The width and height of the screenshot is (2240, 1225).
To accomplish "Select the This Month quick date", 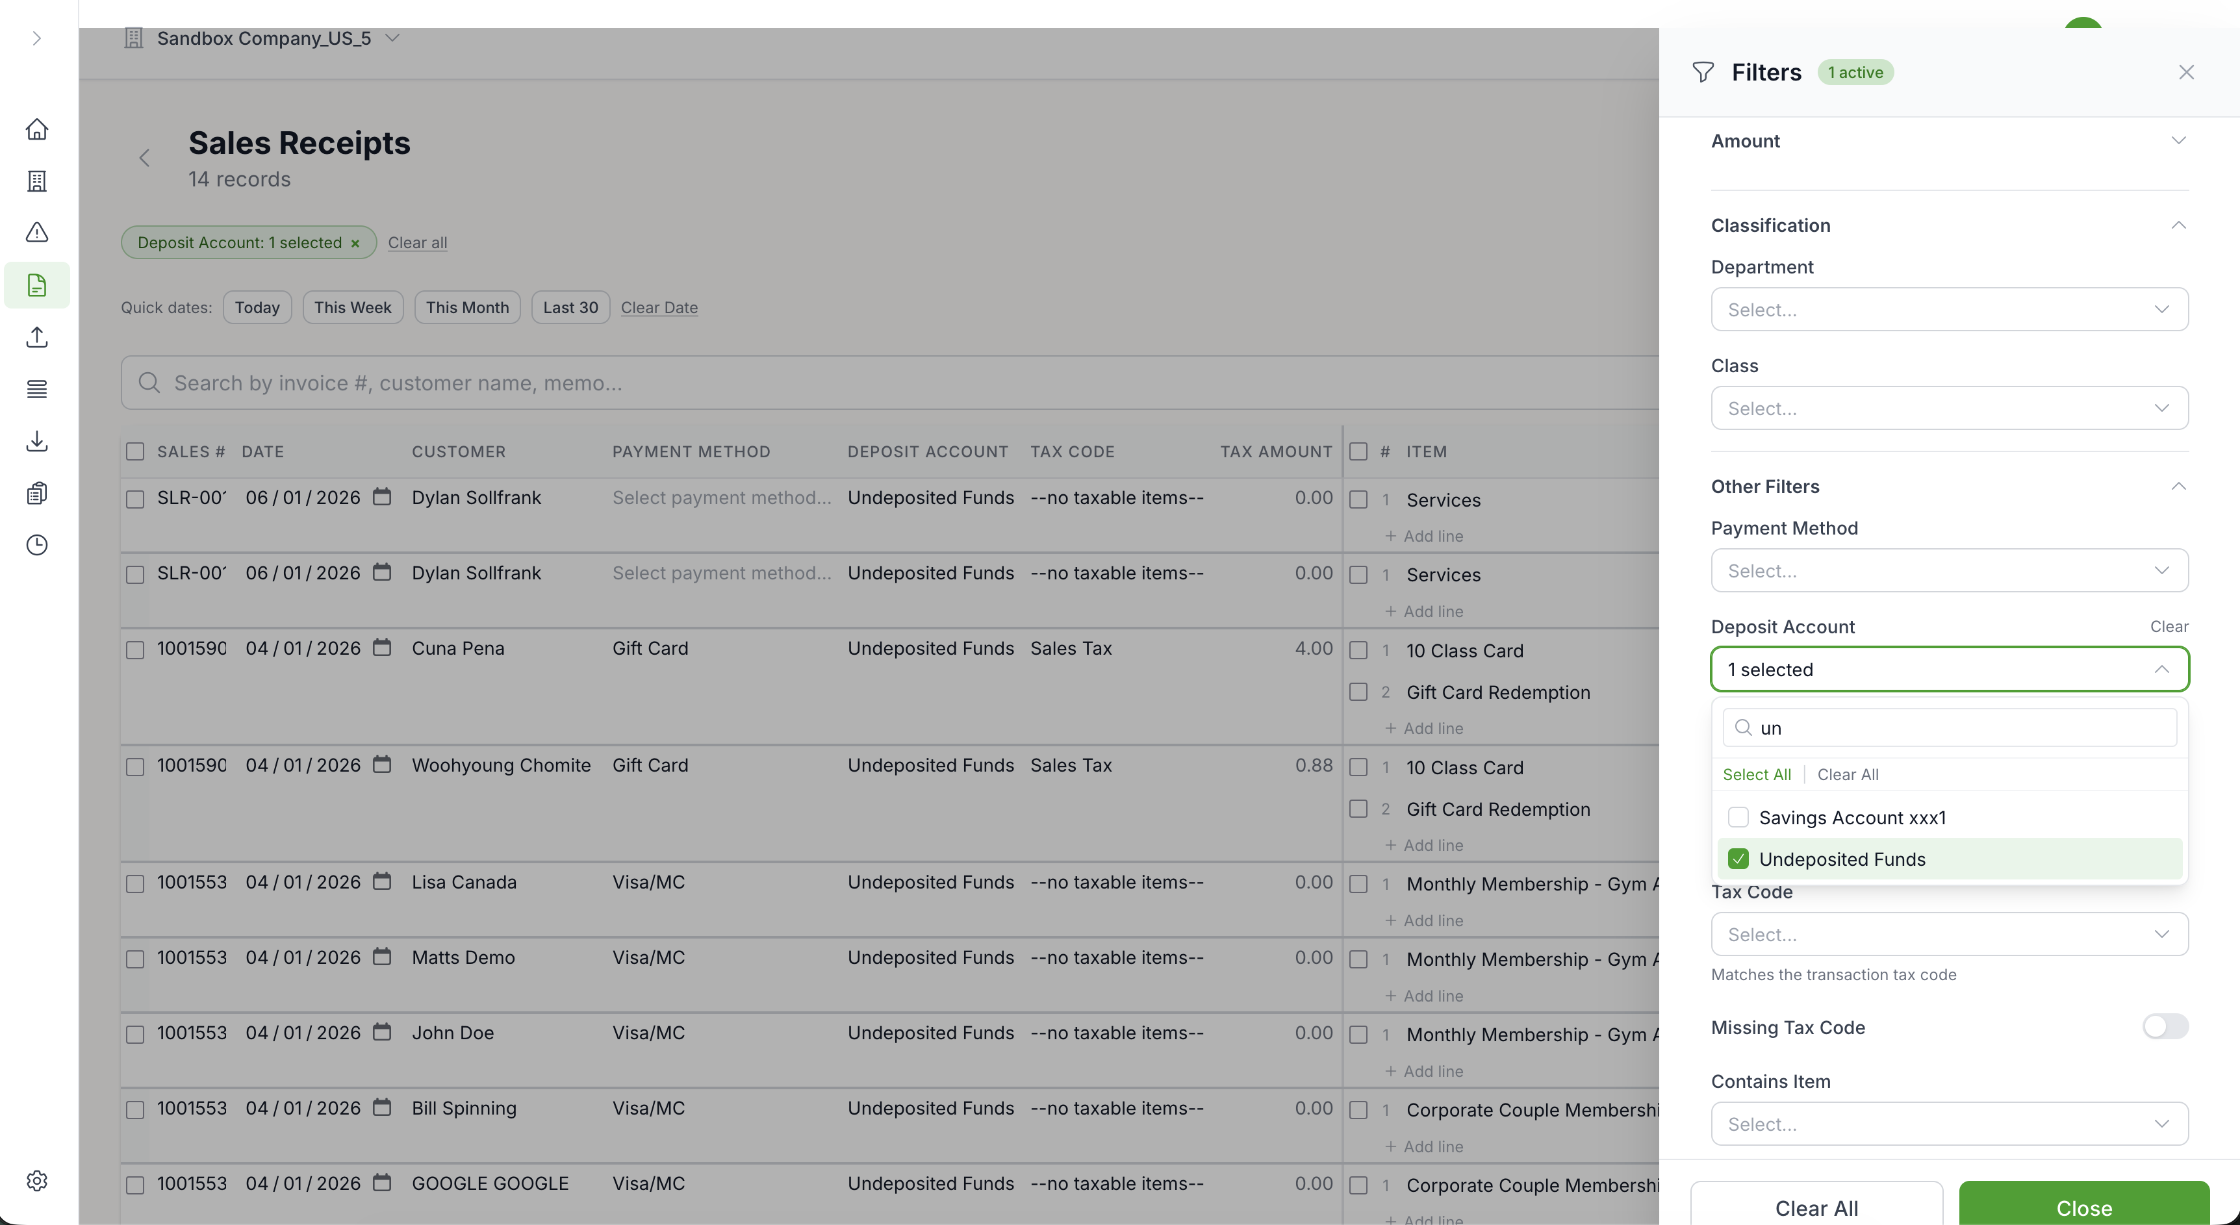I will 467,308.
